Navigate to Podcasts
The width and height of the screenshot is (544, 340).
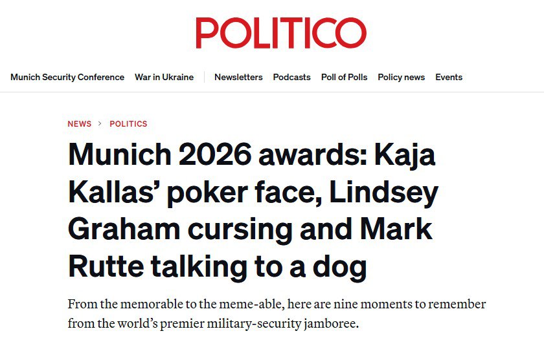pos(291,77)
